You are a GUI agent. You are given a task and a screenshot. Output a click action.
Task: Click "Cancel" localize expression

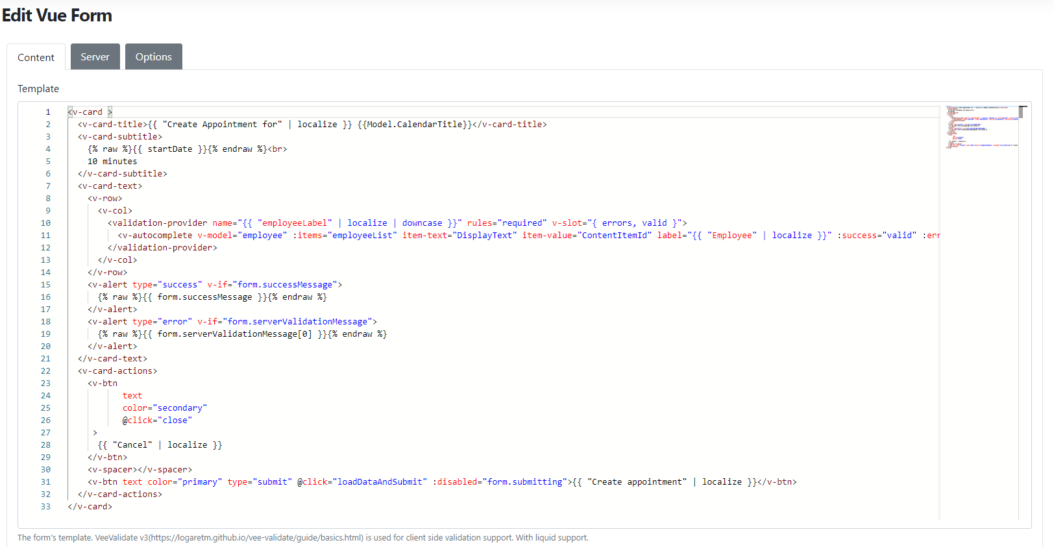point(160,445)
